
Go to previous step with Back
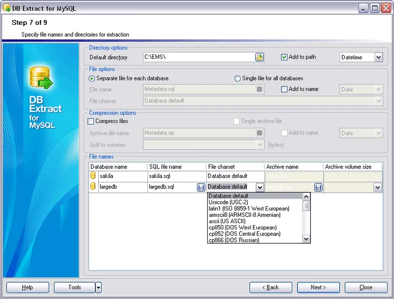pos(270,288)
